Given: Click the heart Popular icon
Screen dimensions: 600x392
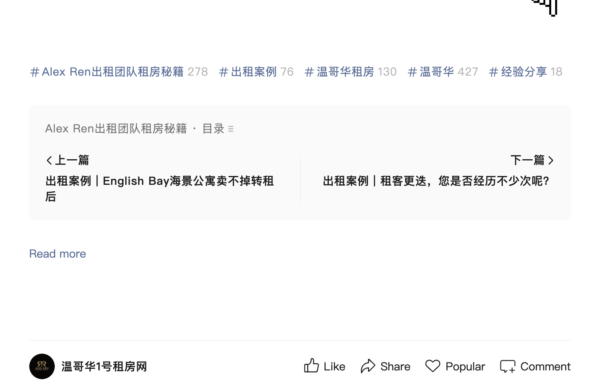Looking at the screenshot, I should pos(433,366).
